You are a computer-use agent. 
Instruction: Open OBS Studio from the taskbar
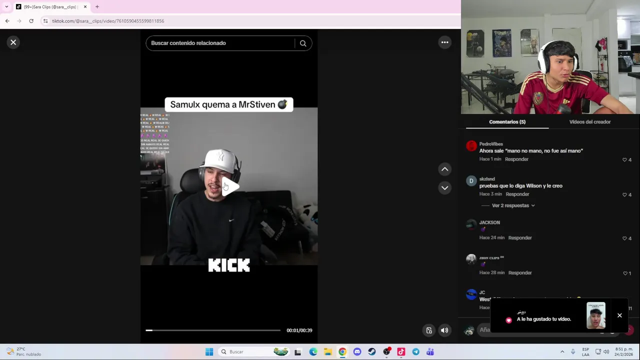click(386, 352)
